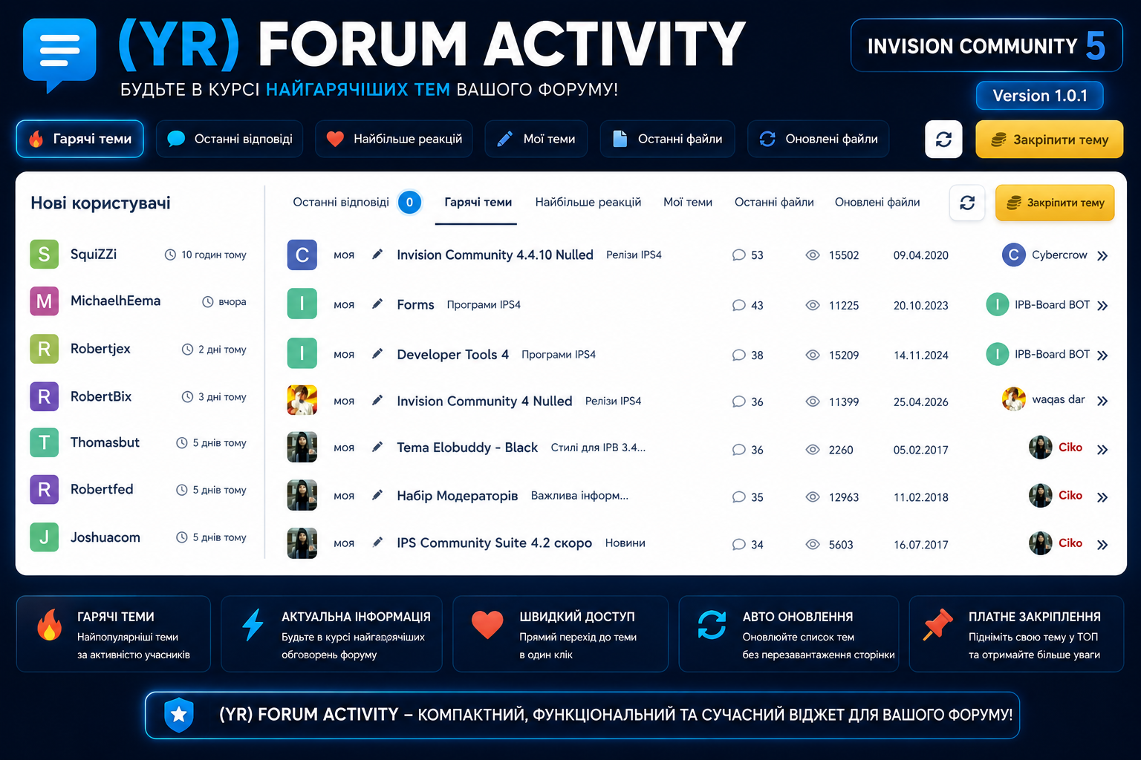
Task: Click Найбільше реакцій button with heart
Action: pyautogui.click(x=394, y=139)
